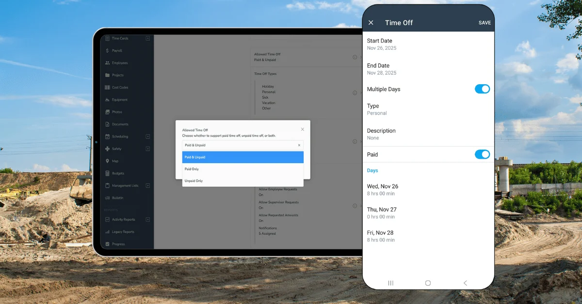Select the Cost Codes barcode icon
Image resolution: width=582 pixels, height=304 pixels.
(x=107, y=88)
